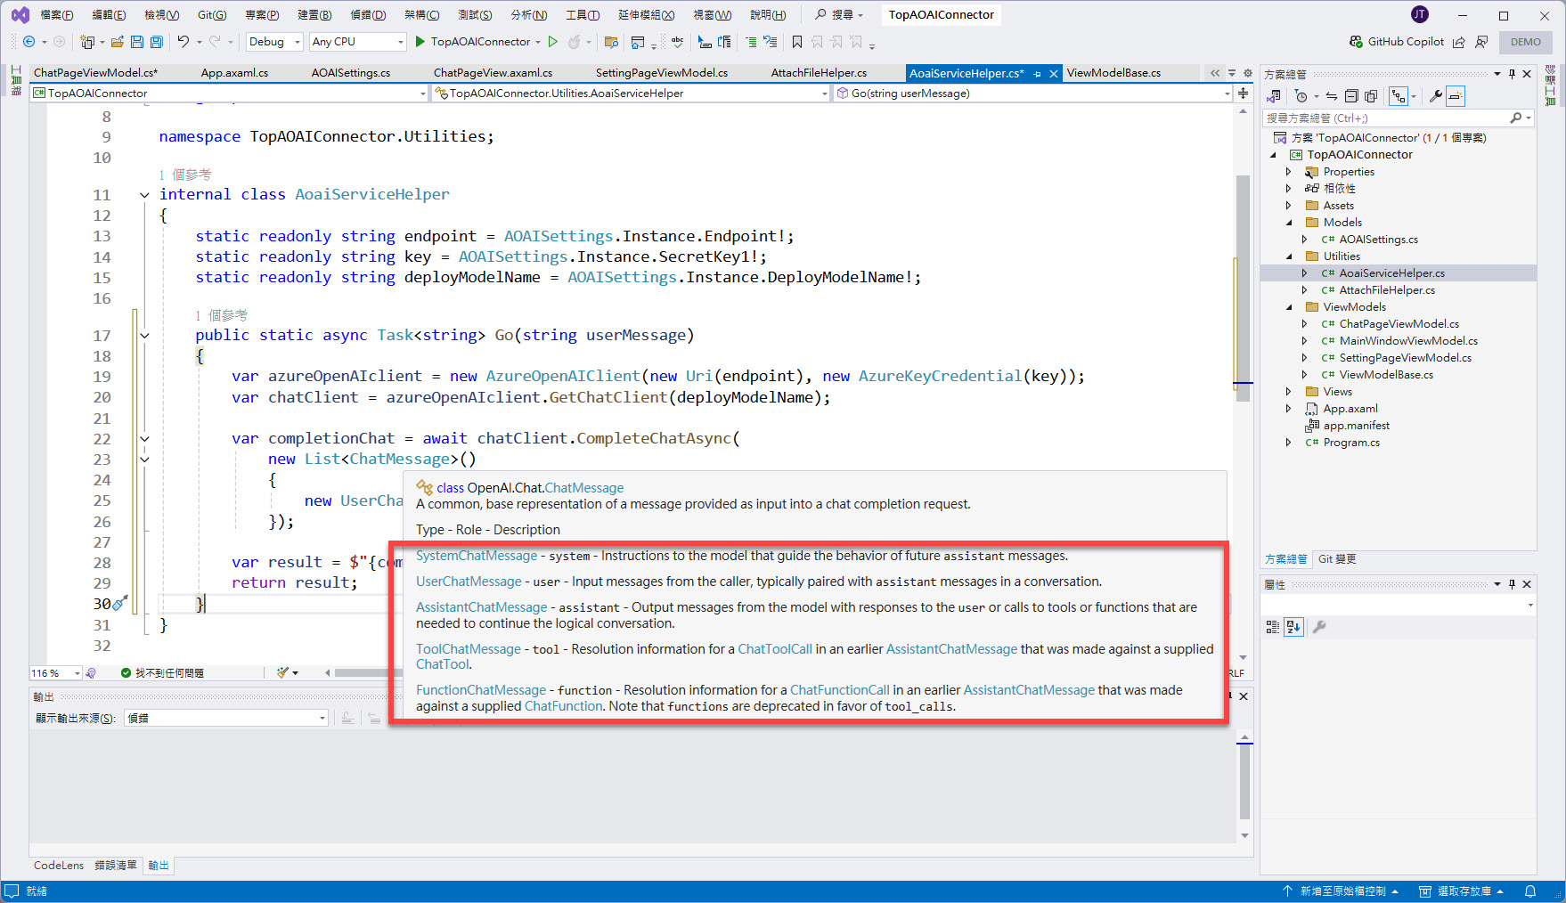Switch to the AOAISettings.cs tab
This screenshot has width=1566, height=903.
351,73
